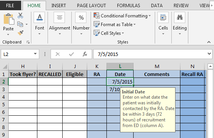Select the 'Date' header cell
The image size is (214, 138).
[x=120, y=74]
